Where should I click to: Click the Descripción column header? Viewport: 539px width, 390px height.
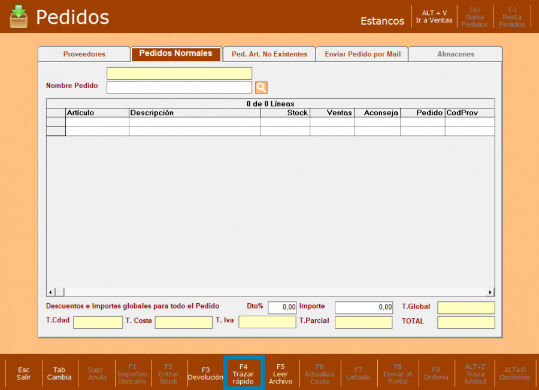(195, 113)
